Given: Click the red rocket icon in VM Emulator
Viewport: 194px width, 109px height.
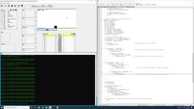Looking at the screenshot, I should click(22, 6).
